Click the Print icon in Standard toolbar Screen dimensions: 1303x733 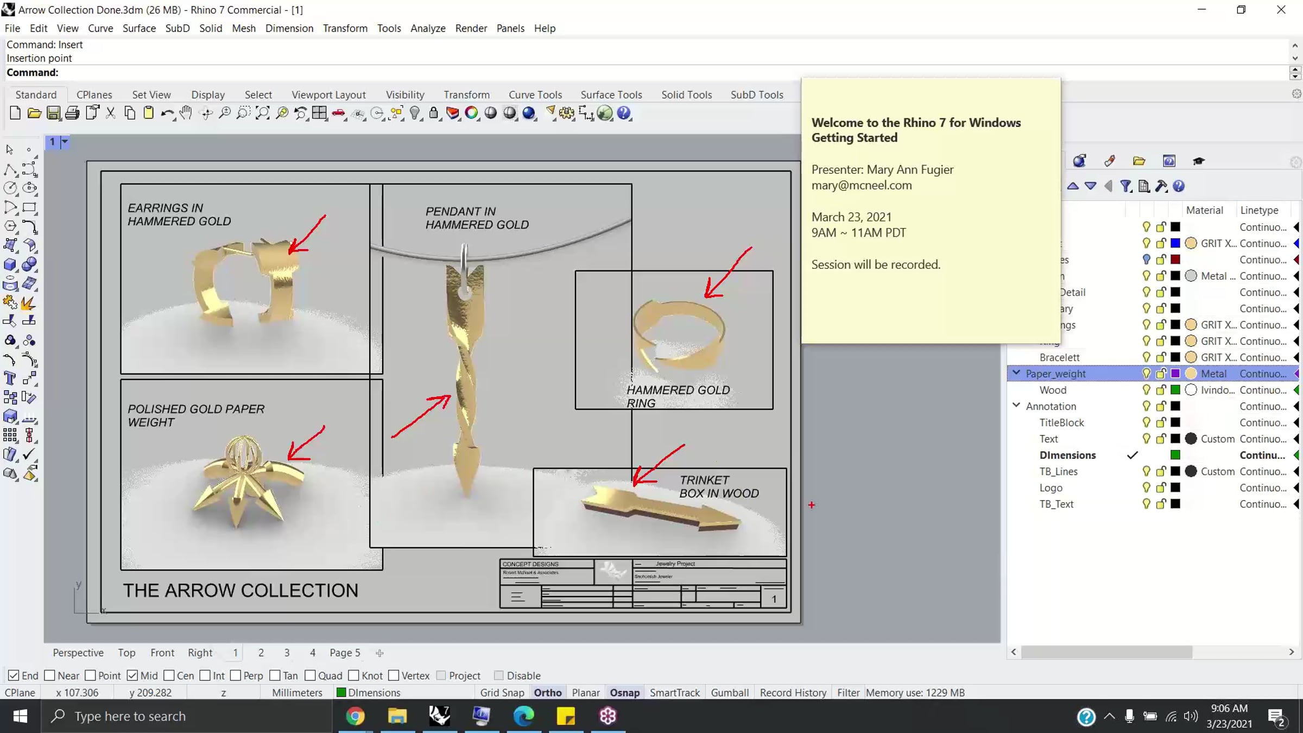[x=72, y=113]
